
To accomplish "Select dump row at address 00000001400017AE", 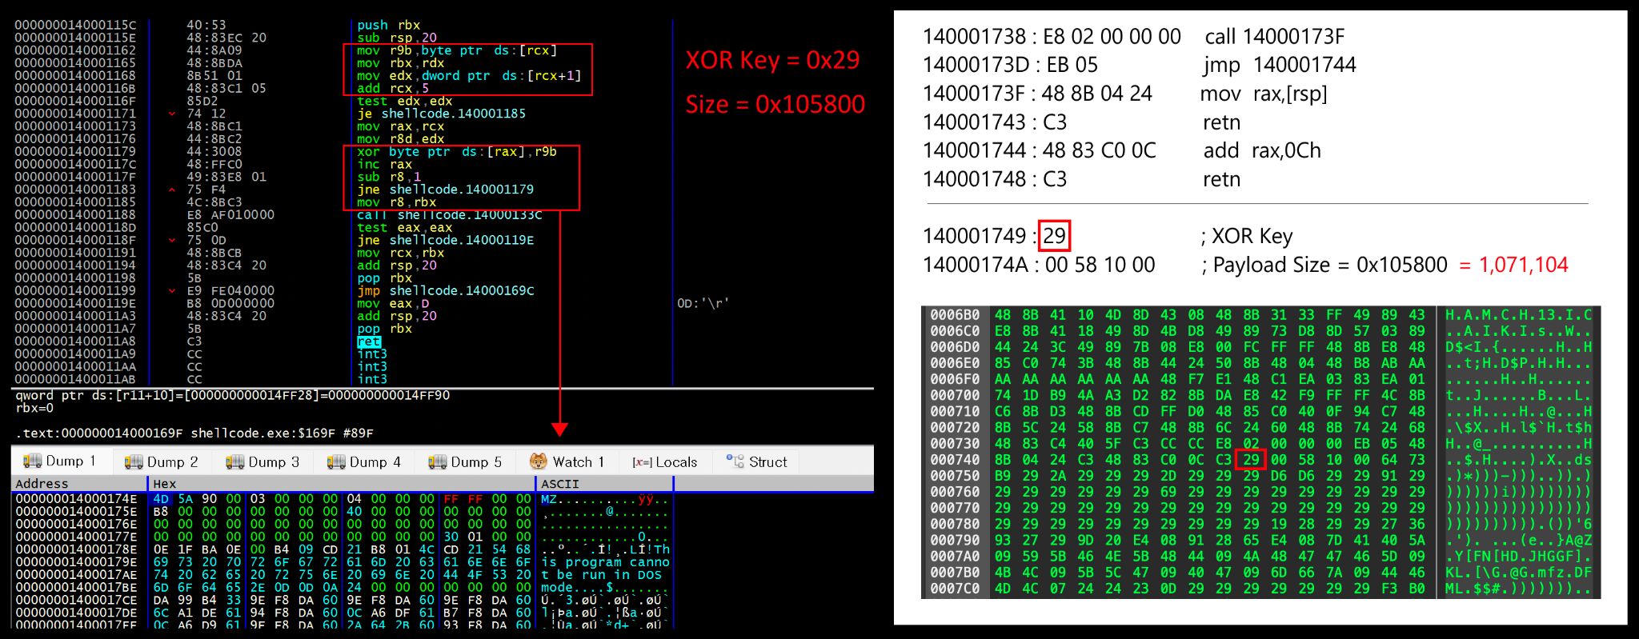I will [344, 575].
